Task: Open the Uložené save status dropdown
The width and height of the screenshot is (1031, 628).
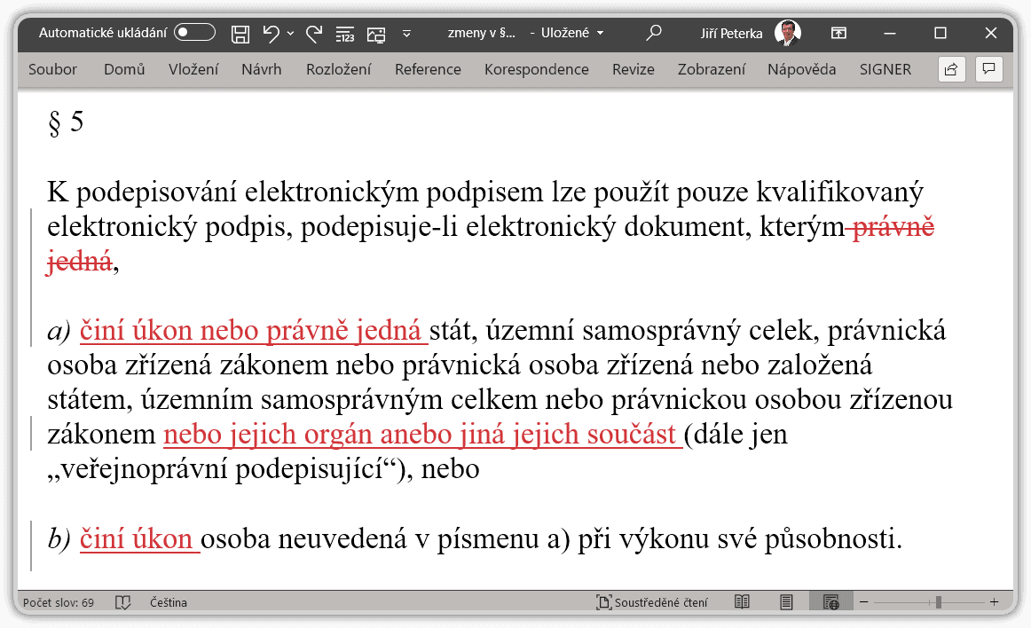Action: click(x=571, y=33)
